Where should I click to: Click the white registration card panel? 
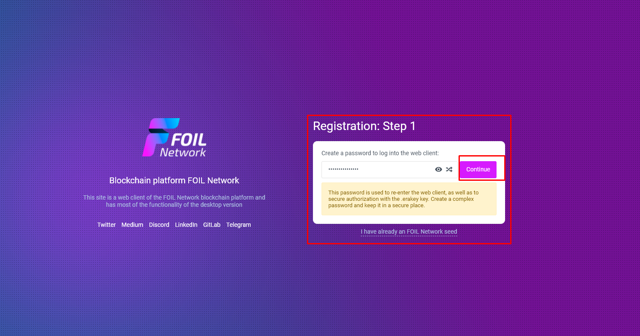click(x=409, y=182)
